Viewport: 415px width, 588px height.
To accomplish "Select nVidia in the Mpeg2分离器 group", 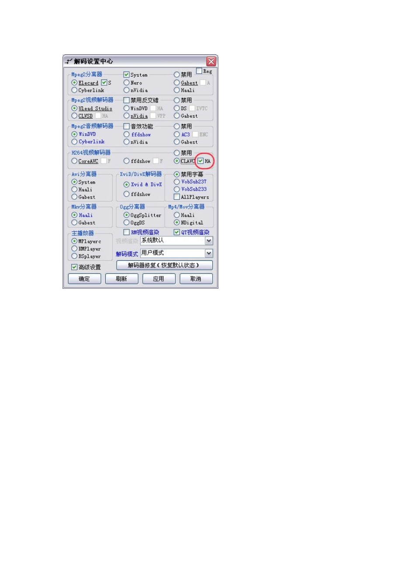I will 126,90.
